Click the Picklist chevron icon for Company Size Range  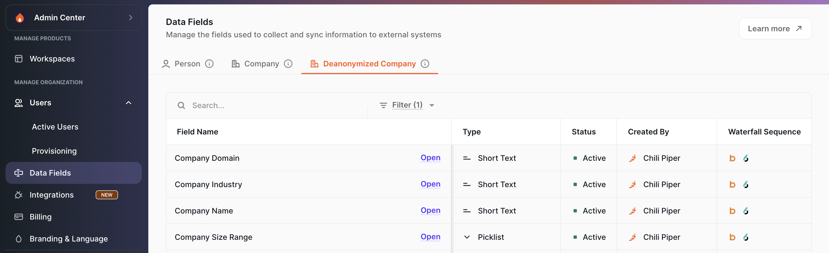coord(467,237)
